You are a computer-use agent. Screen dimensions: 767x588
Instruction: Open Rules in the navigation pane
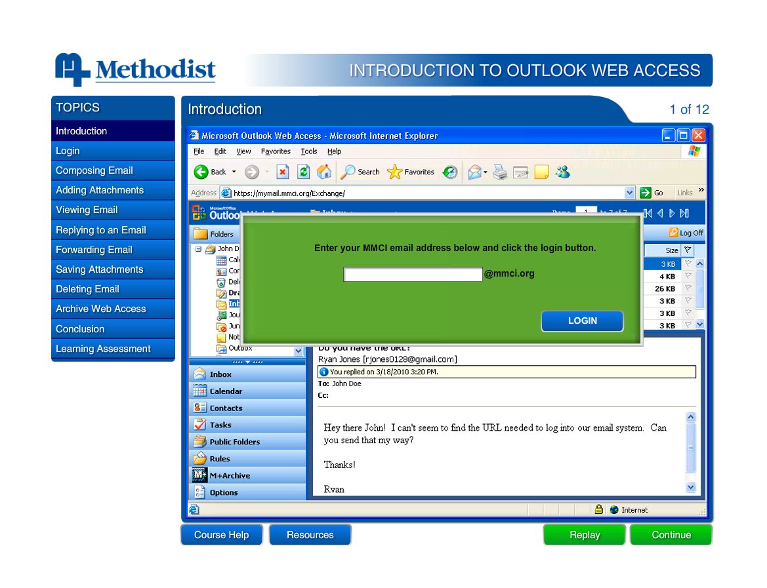[247, 459]
